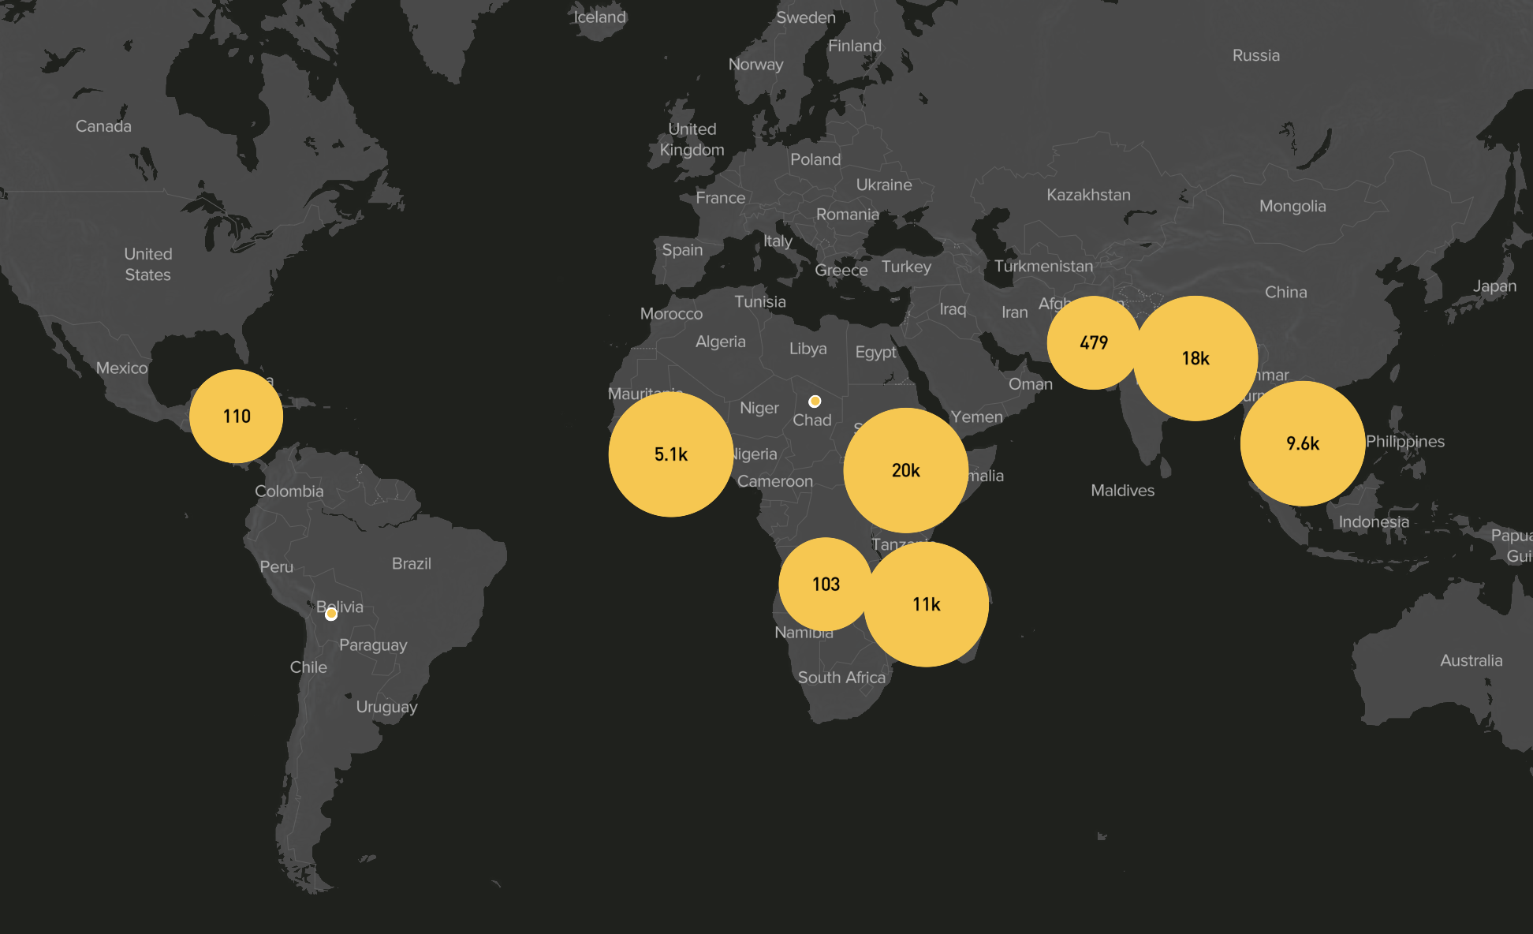Click the Canada map label
The height and width of the screenshot is (934, 1533).
coord(103,126)
